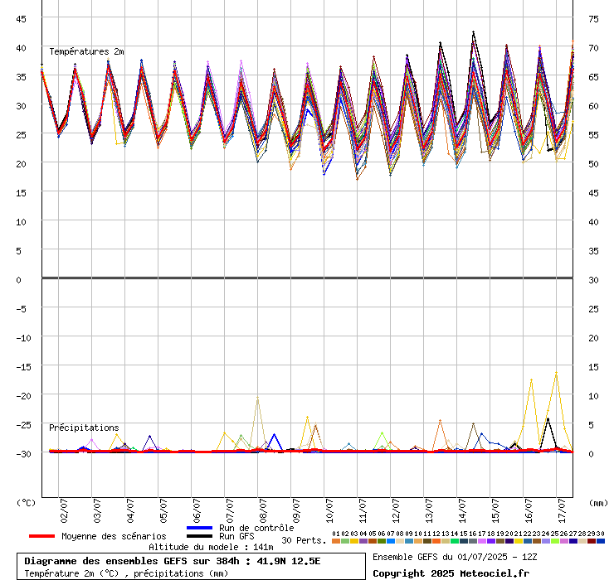Click the 75 precipitation axis value
The width and height of the screenshot is (614, 580).
[593, 19]
